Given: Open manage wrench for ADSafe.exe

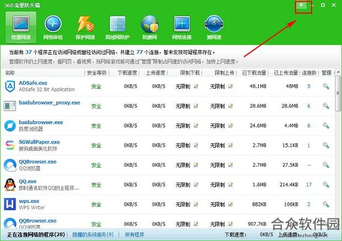Looking at the screenshot, I should (326, 86).
